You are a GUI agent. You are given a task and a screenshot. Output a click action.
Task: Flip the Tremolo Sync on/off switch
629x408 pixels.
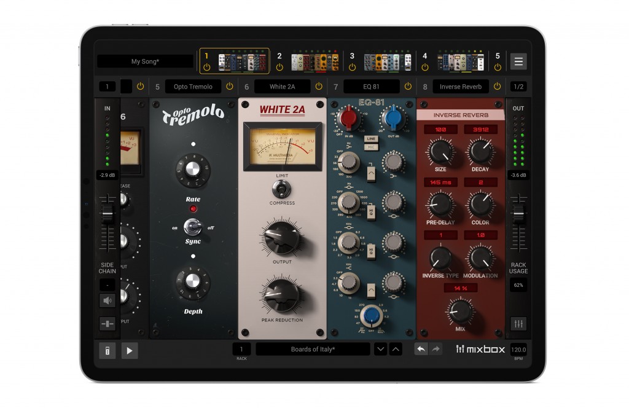pos(192,227)
